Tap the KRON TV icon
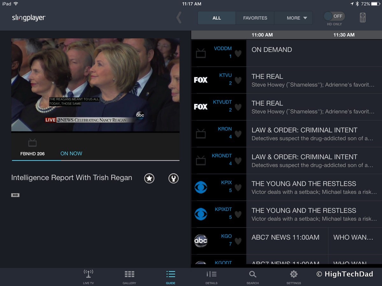The width and height of the screenshot is (382, 286). 201,134
